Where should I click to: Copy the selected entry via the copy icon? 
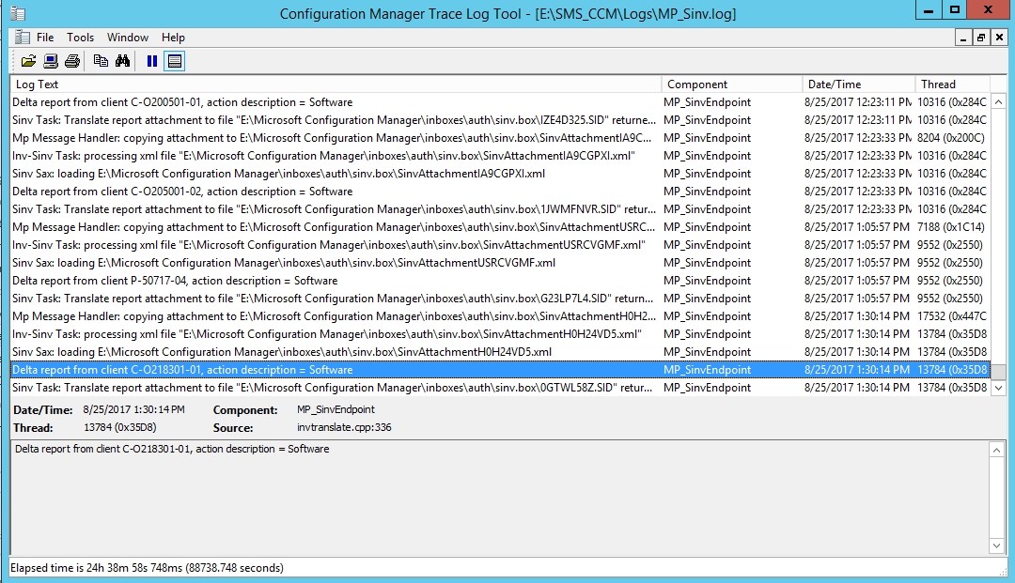point(100,60)
